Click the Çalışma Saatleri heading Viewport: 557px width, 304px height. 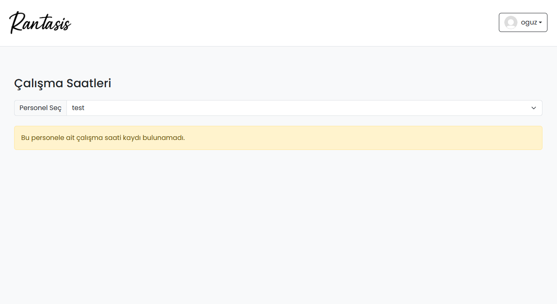[x=63, y=83]
